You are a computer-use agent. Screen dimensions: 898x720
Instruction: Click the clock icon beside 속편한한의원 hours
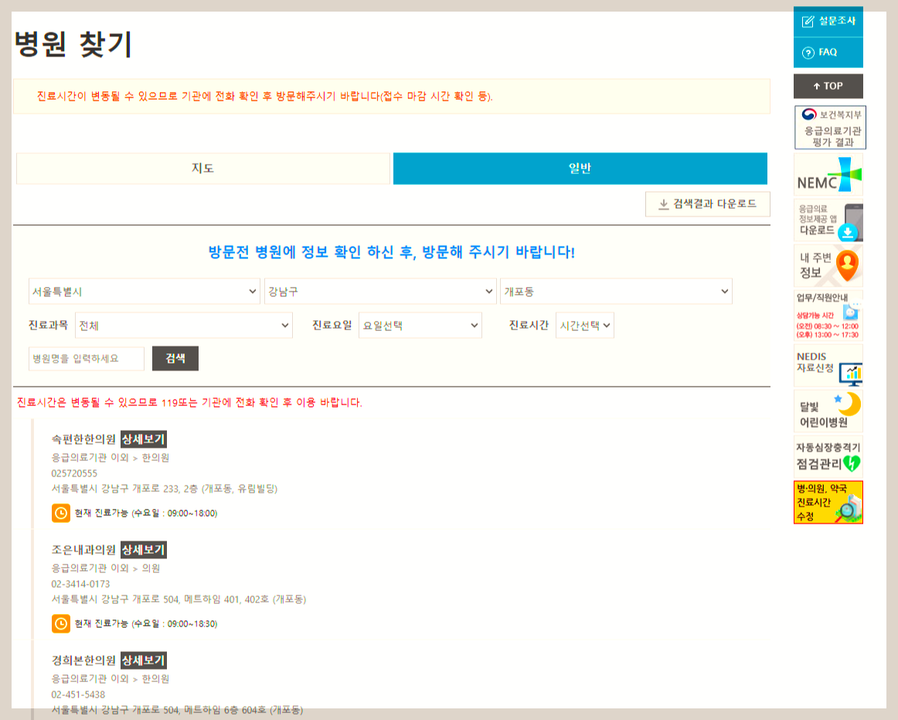pos(60,512)
